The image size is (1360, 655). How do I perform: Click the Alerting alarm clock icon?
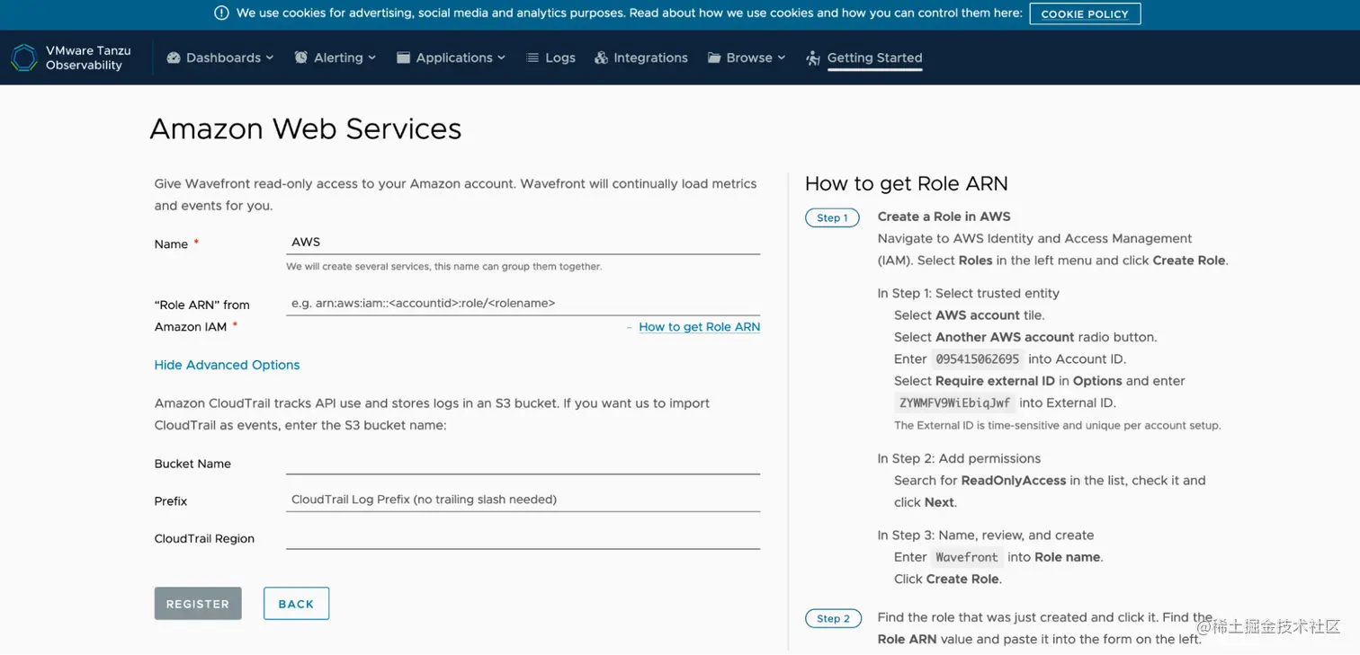(x=301, y=58)
